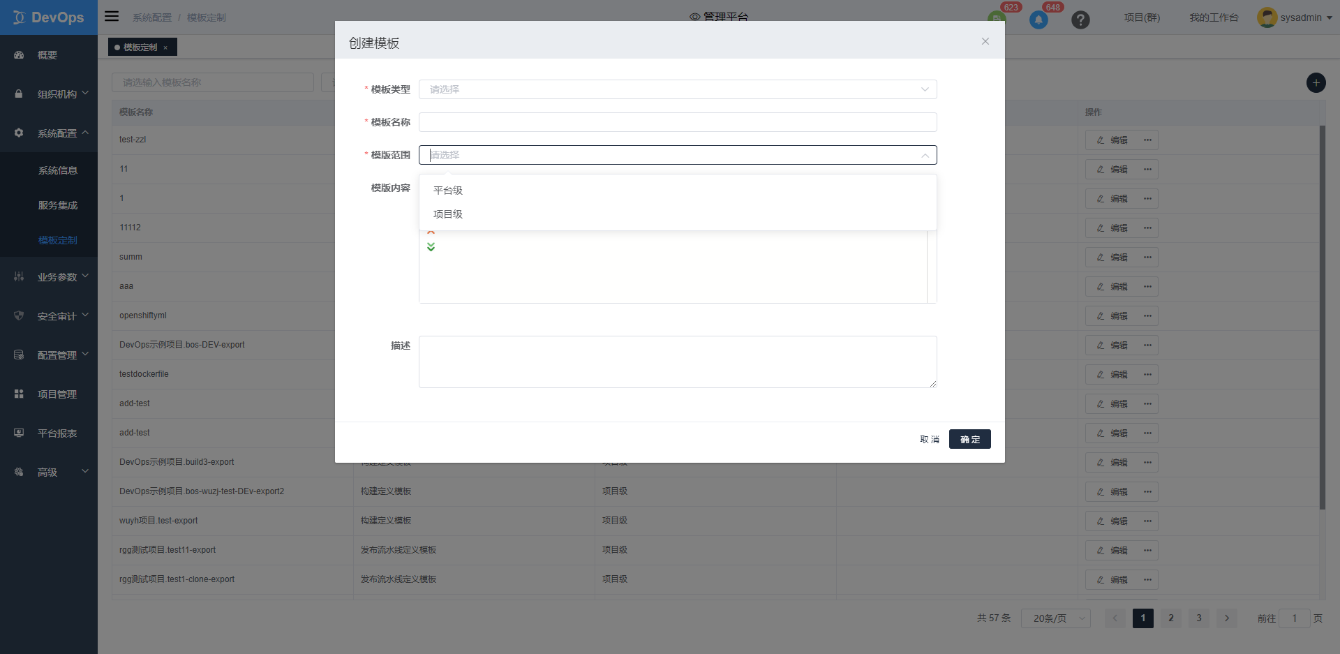
Task: Collapse the 系统配置 sidebar menu
Action: (x=85, y=132)
